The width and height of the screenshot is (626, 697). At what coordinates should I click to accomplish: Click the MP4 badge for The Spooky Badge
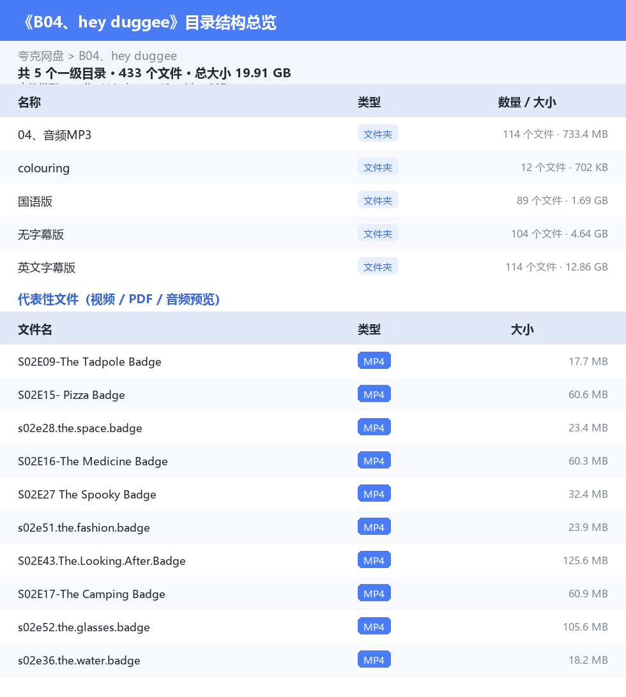point(374,493)
